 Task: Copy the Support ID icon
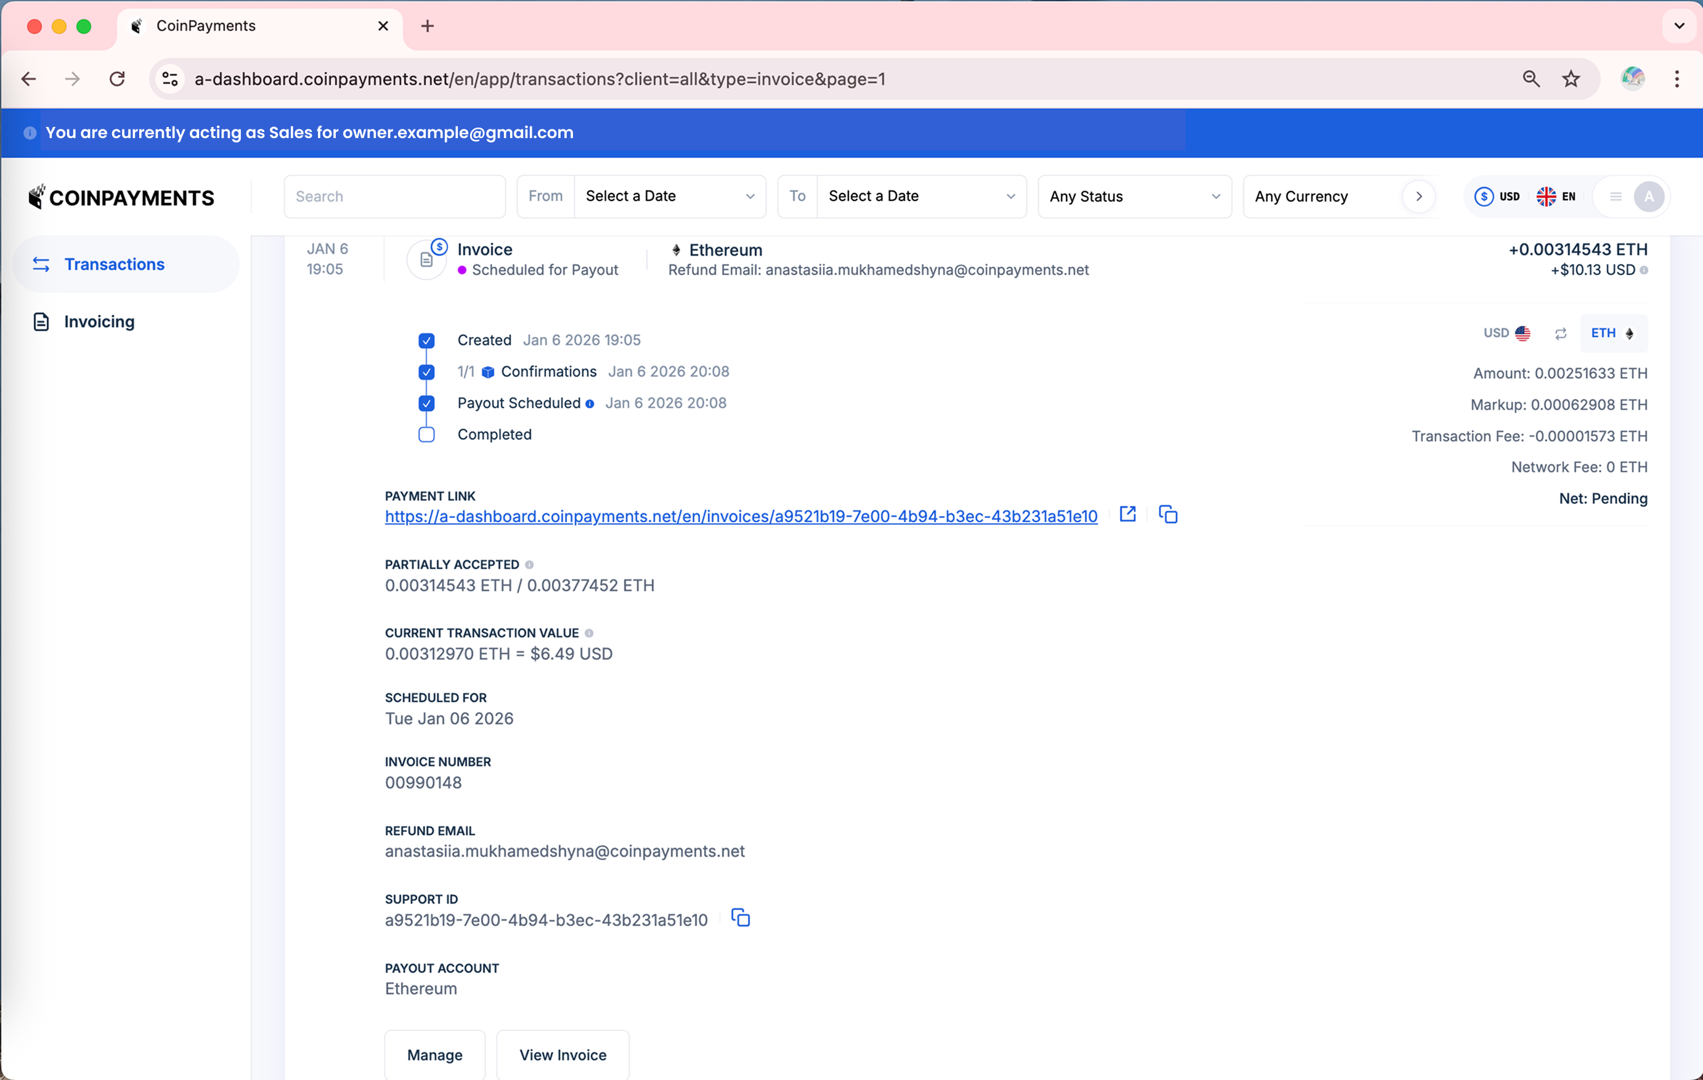[740, 918]
